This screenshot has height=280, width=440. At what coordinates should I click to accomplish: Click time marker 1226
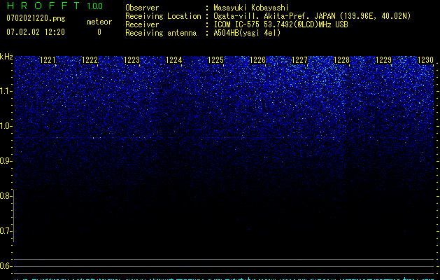[257, 60]
